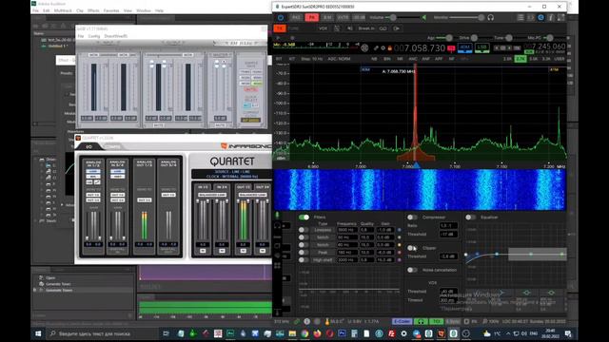The height and width of the screenshot is (342, 609).
Task: Click the ExpertSDR power icon
Action: 281,17
